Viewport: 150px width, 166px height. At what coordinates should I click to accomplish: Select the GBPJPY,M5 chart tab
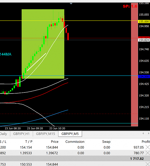tap(70, 134)
